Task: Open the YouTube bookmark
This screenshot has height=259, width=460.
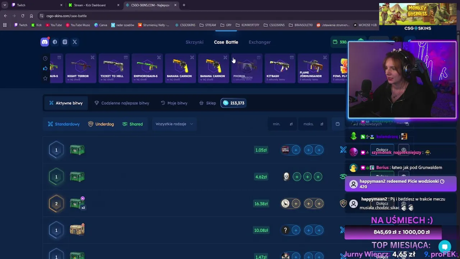Action: click(53, 25)
